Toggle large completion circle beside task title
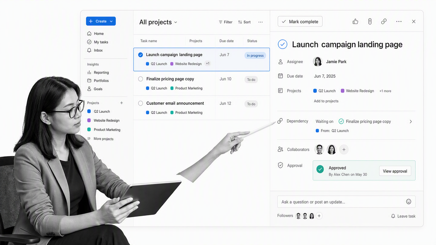 (283, 44)
